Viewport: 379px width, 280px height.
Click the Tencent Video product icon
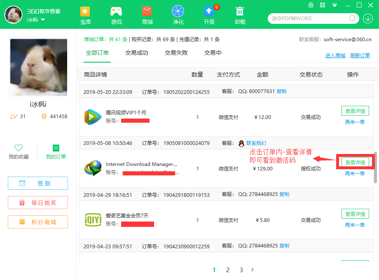pos(93,117)
